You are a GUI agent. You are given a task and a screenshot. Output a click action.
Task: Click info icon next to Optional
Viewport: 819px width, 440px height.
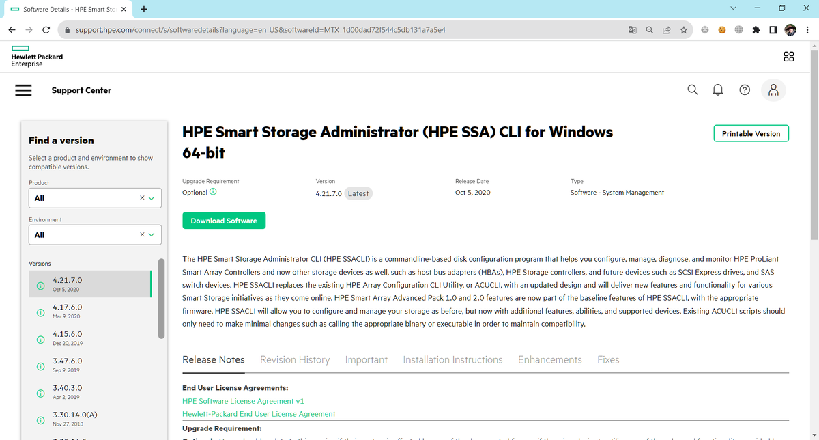214,193
